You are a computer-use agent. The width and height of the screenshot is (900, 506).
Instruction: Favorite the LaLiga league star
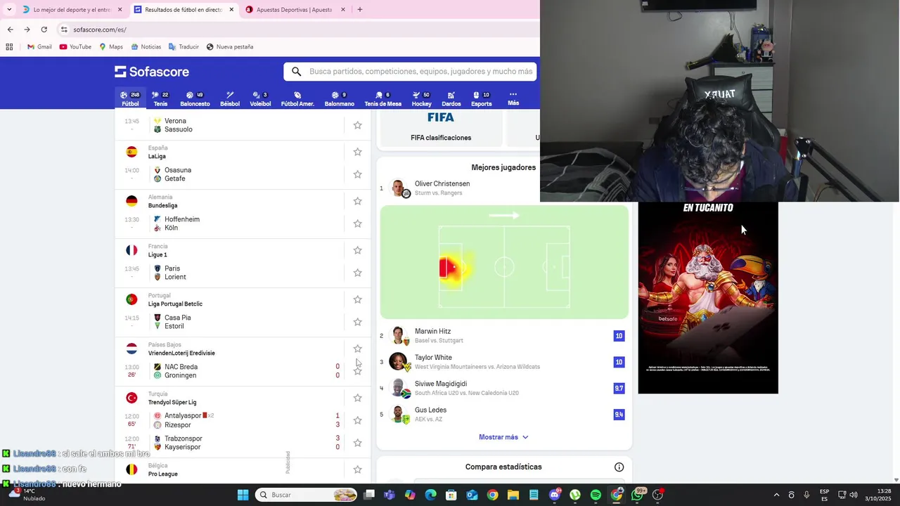tap(357, 152)
